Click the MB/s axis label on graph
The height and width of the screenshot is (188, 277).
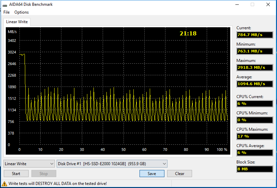(12, 32)
